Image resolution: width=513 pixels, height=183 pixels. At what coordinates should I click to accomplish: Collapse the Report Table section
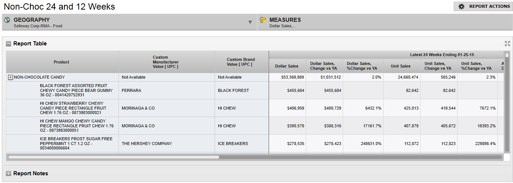(9, 44)
